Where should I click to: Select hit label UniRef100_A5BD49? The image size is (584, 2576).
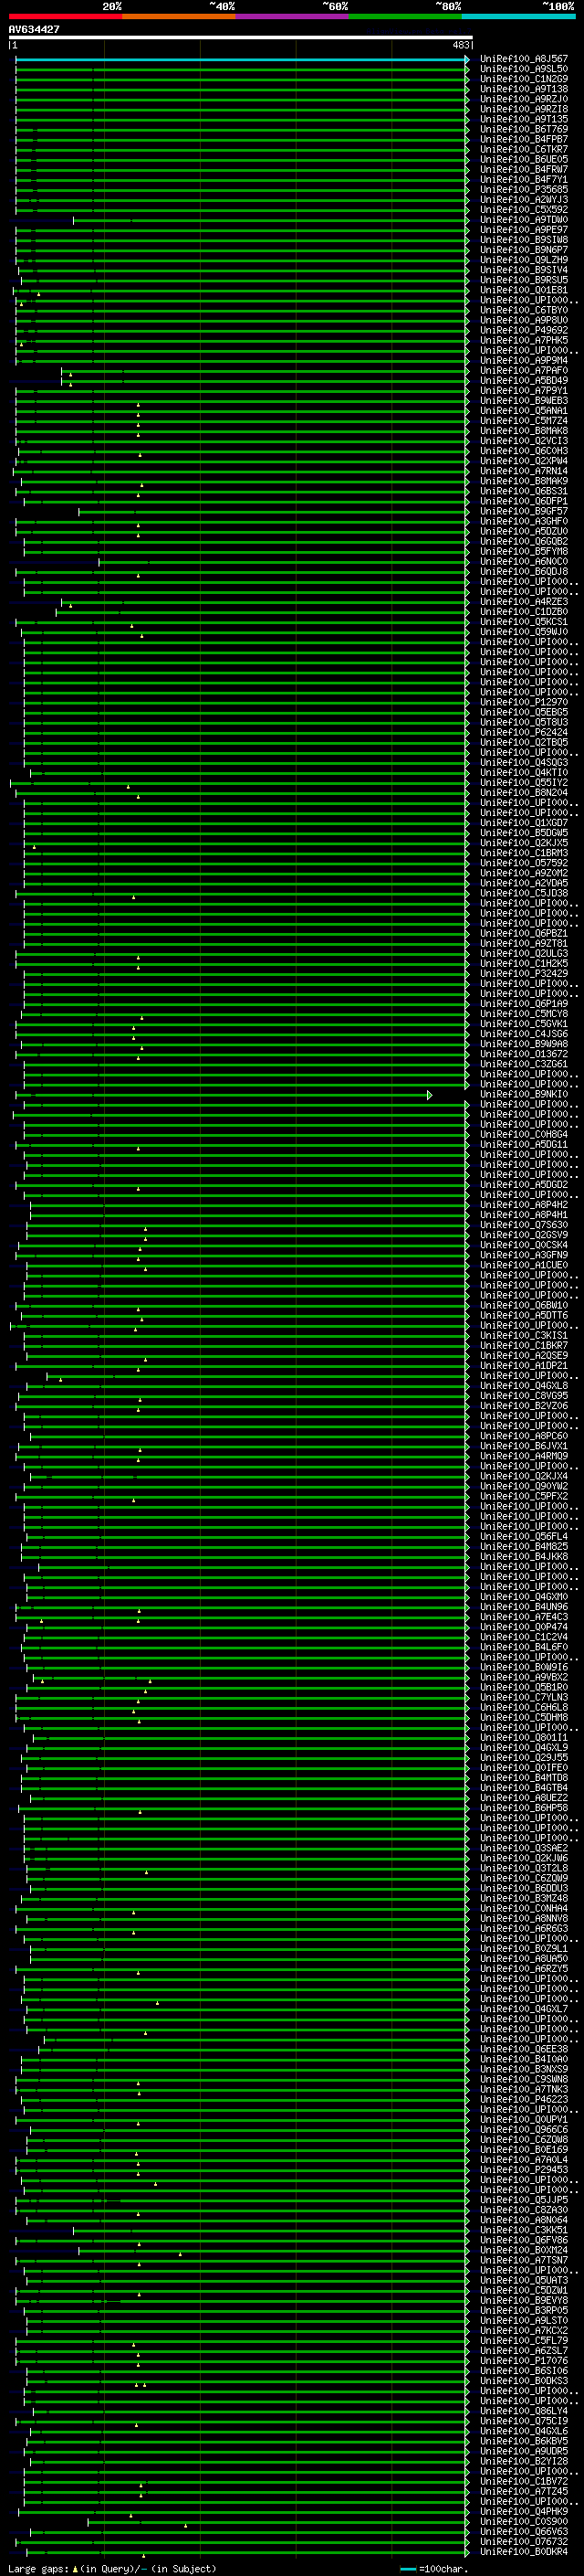coord(524,380)
